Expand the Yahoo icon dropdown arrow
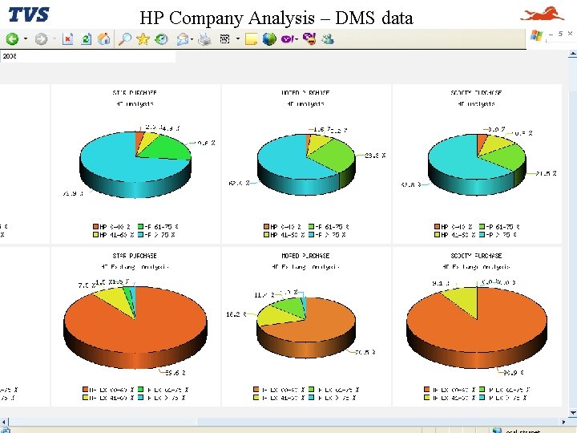The image size is (577, 433). [297, 39]
